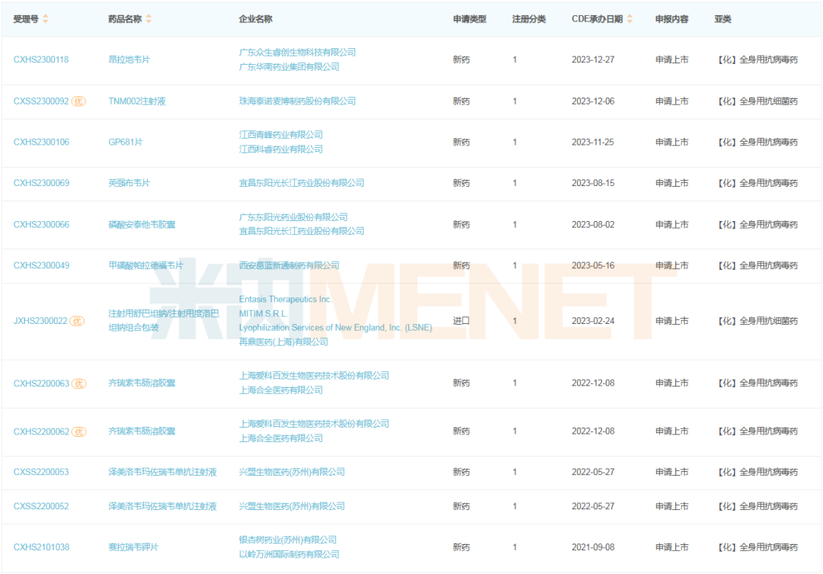Open 英强布韦片 drug entry

130,184
